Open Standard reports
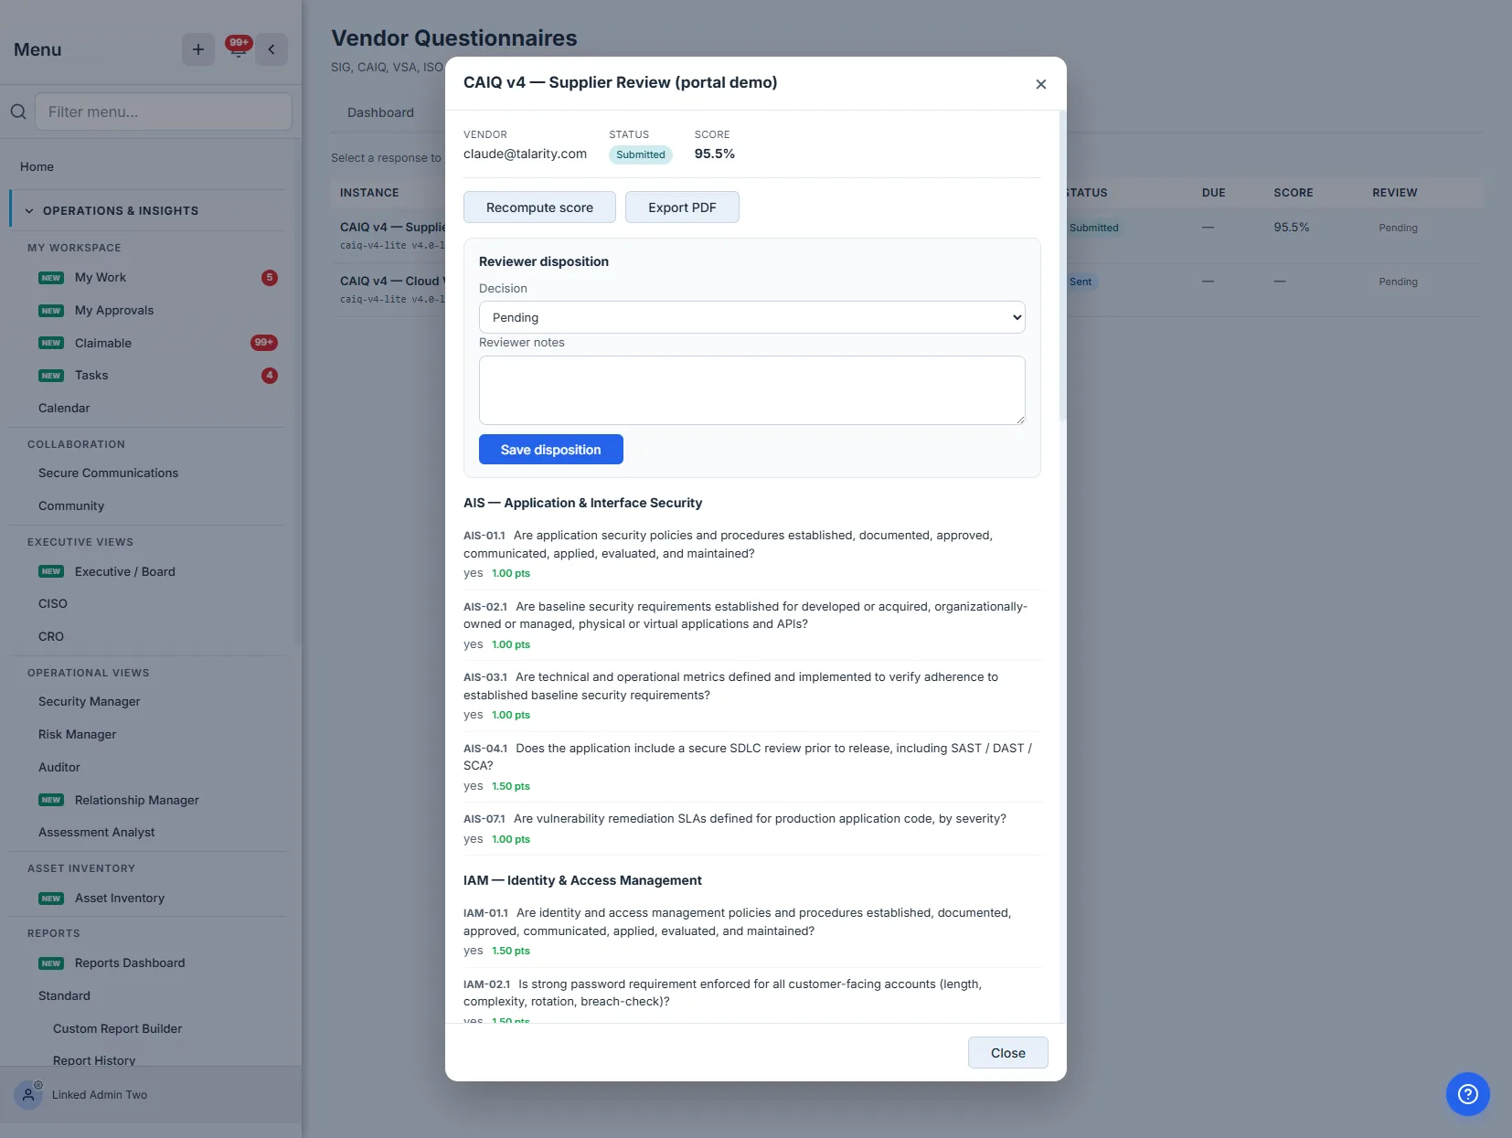The height and width of the screenshot is (1138, 1512). [64, 996]
